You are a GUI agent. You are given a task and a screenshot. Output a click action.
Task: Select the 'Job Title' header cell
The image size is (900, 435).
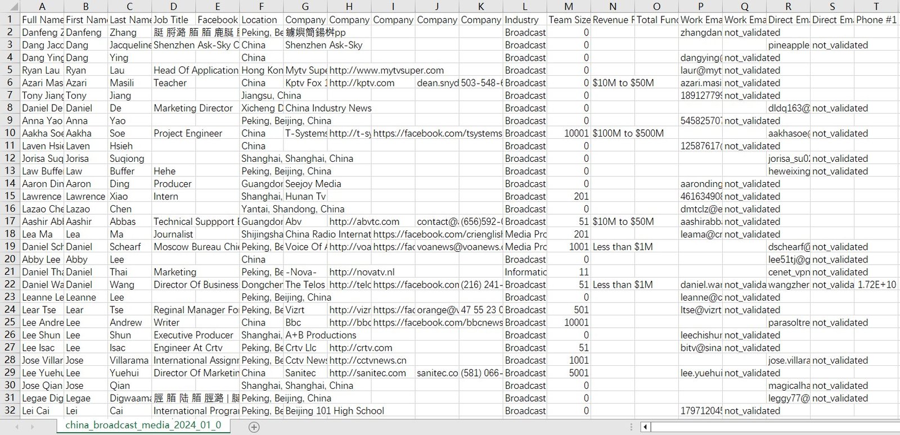tap(173, 20)
